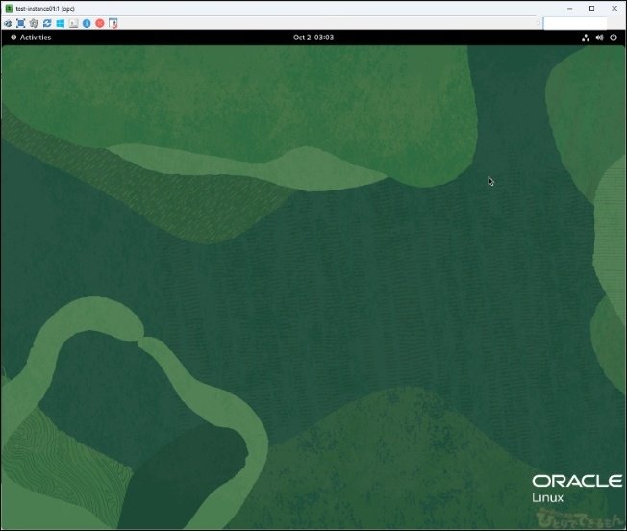Disconnect using the red circle icon
Screen dimensions: 627x531
pos(99,22)
